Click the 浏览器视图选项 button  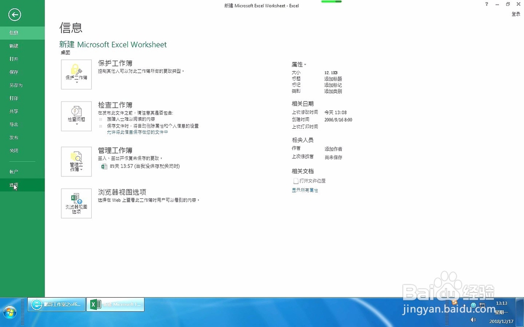(x=76, y=203)
